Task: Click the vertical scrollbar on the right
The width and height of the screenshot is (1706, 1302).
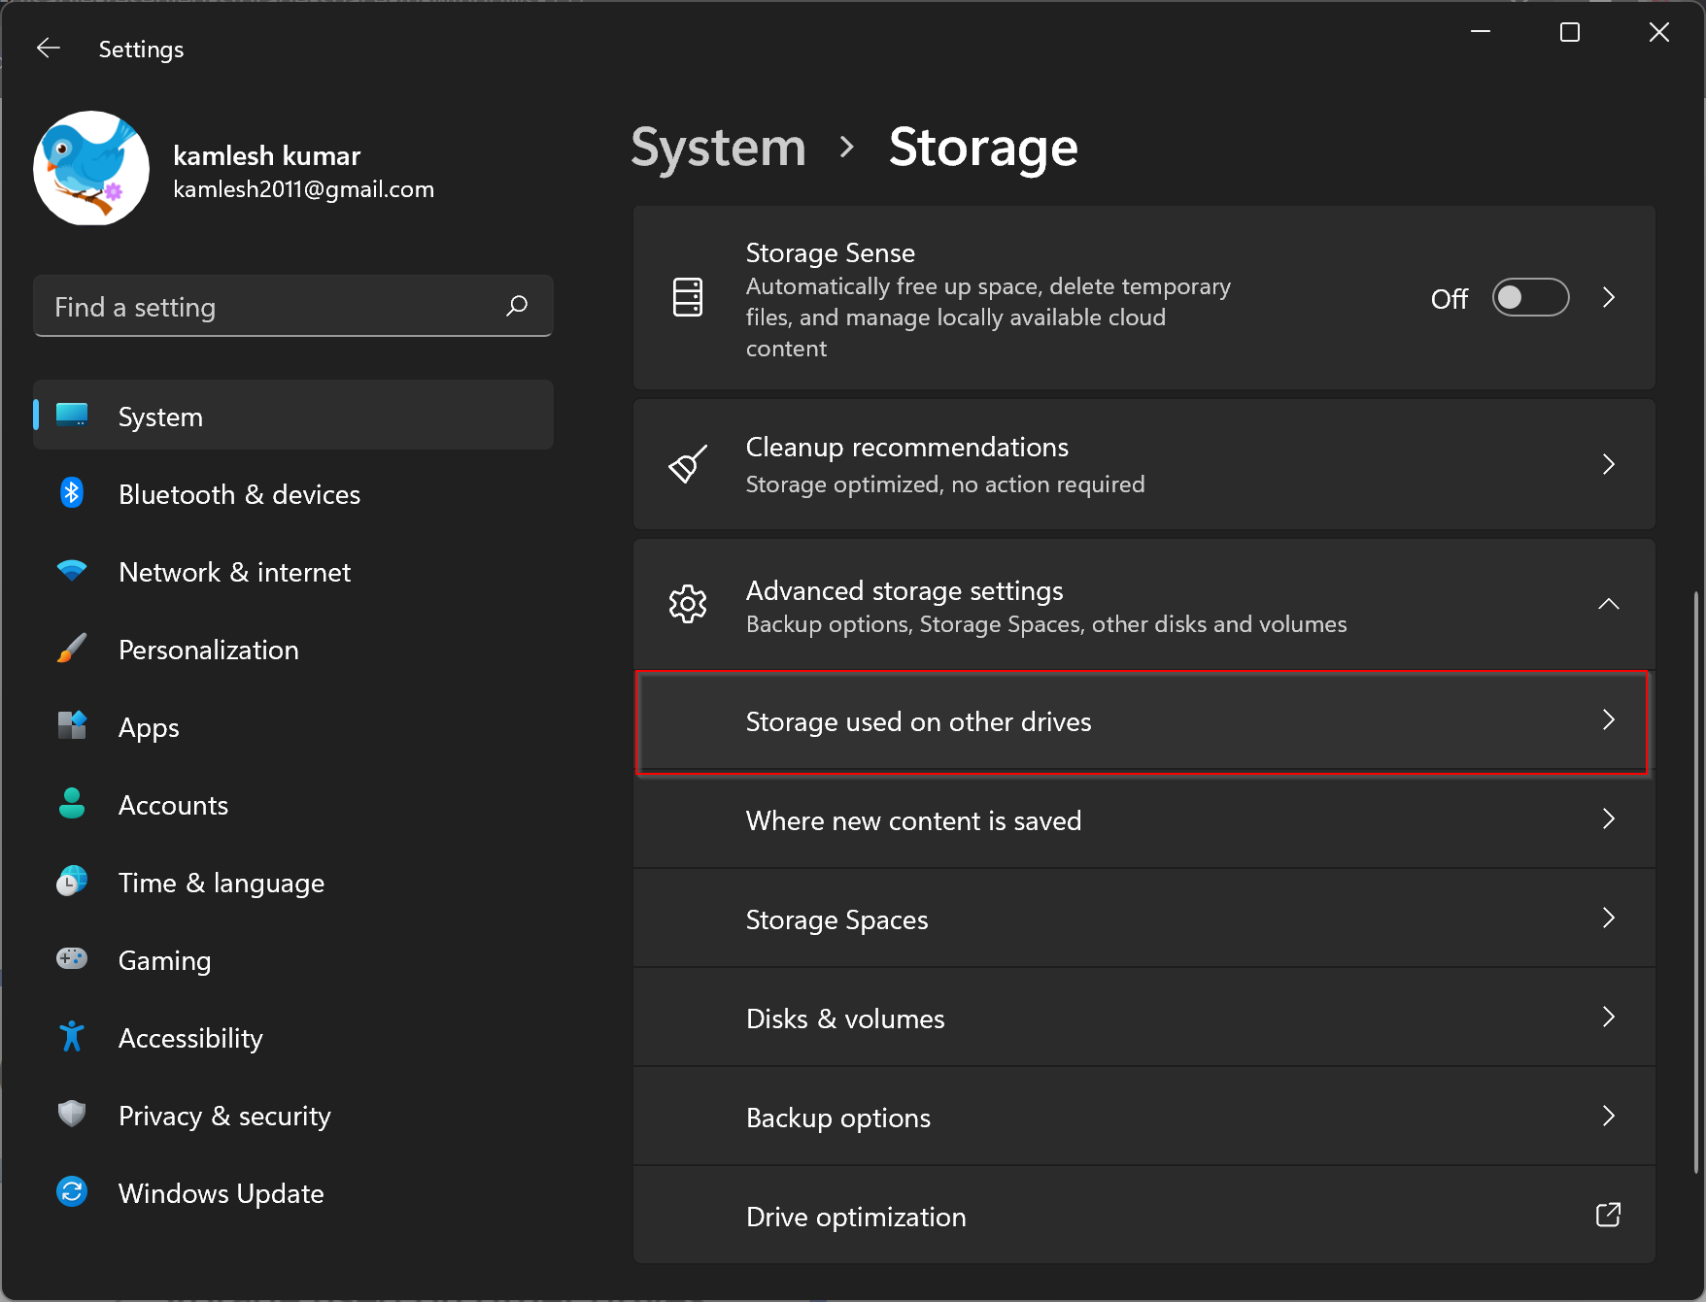Action: 1696,874
